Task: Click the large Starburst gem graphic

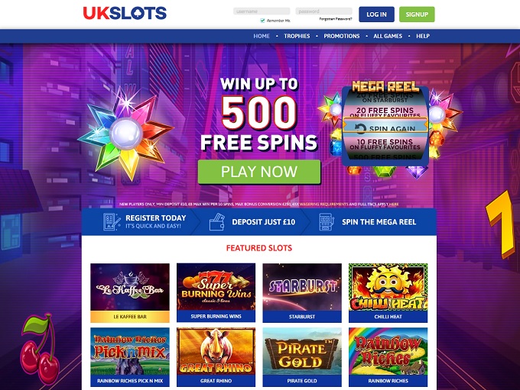Action: (x=125, y=134)
